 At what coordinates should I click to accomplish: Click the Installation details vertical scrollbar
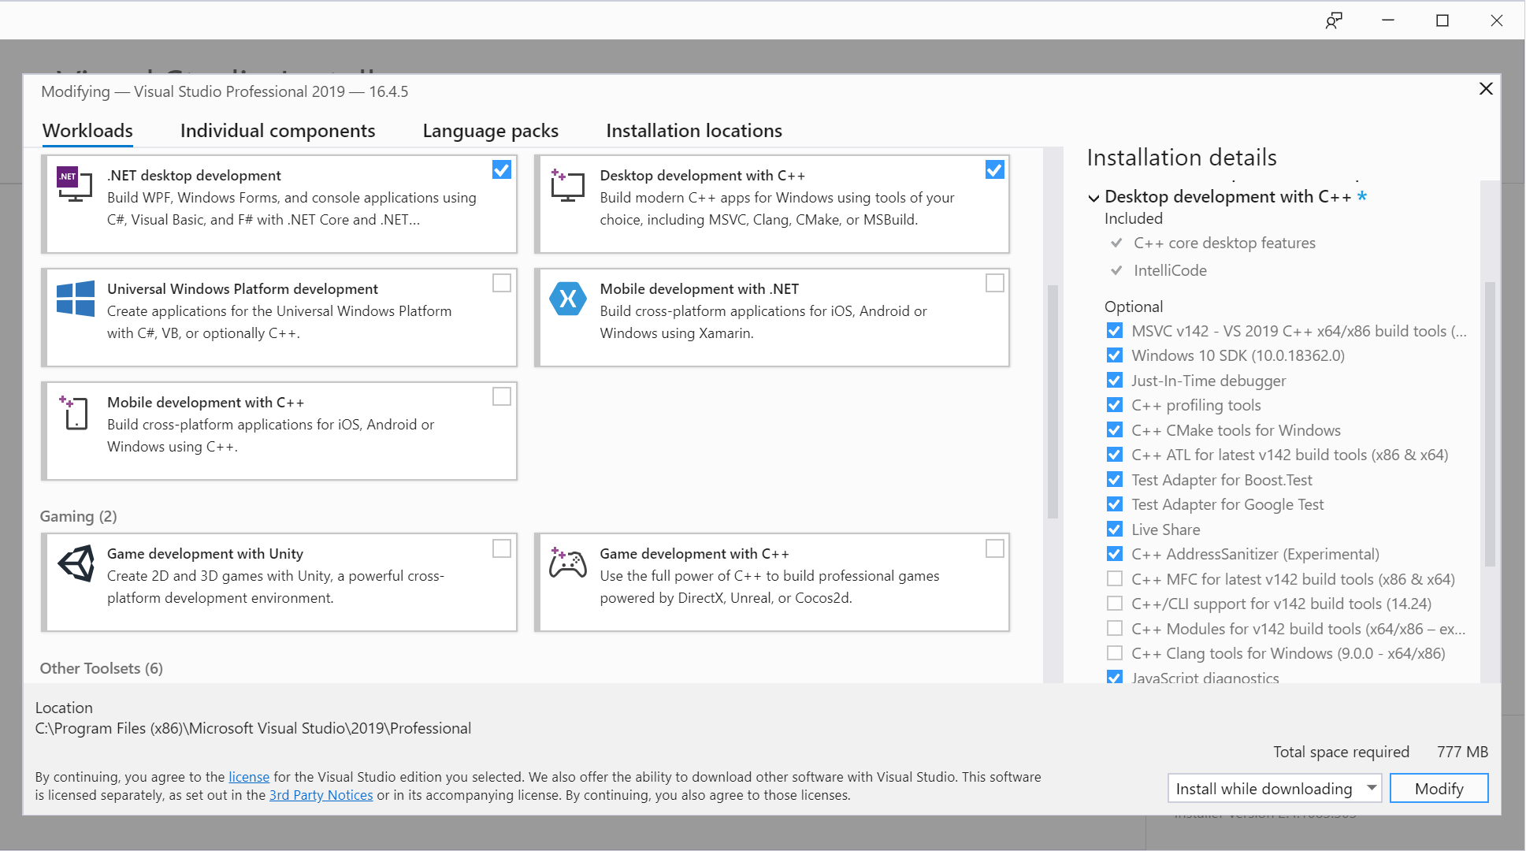1489,424
